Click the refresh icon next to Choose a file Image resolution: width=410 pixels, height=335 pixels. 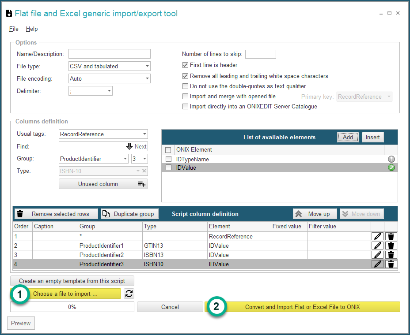(129, 294)
